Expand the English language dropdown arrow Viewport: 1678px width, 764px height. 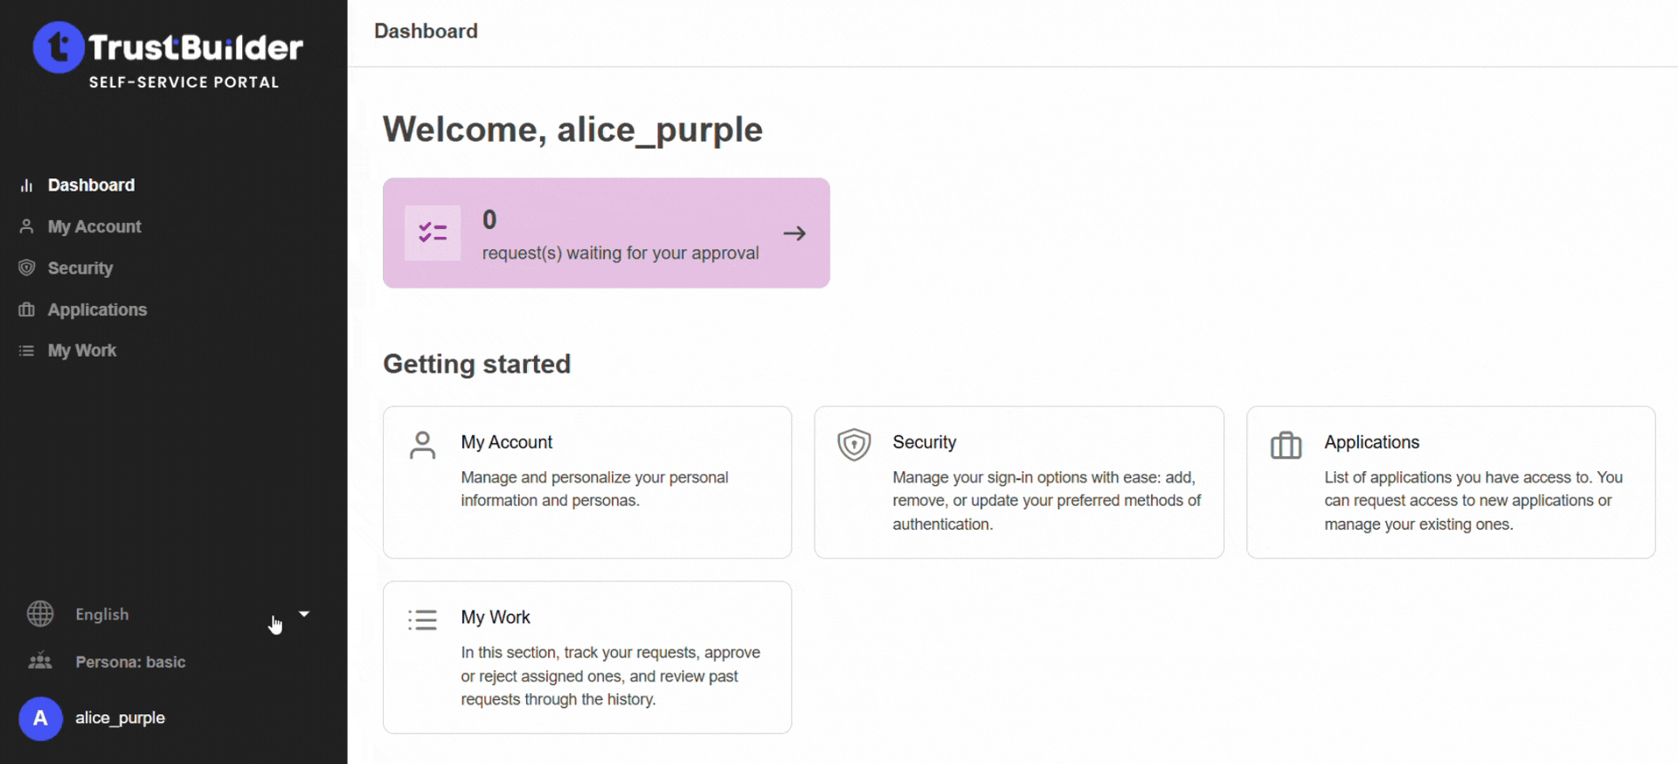point(304,615)
